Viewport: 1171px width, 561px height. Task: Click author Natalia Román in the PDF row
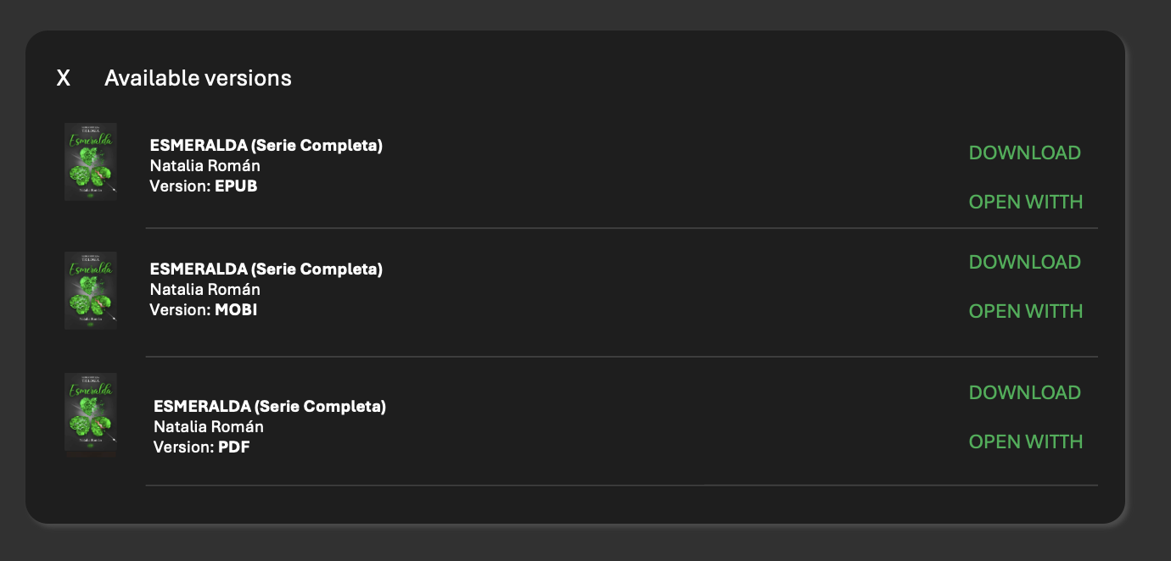tap(208, 427)
